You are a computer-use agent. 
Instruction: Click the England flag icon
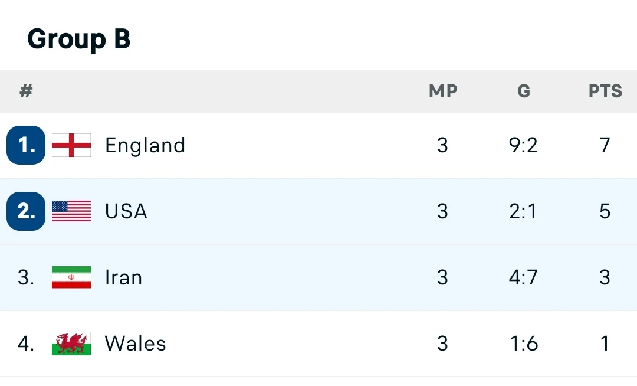(x=71, y=145)
